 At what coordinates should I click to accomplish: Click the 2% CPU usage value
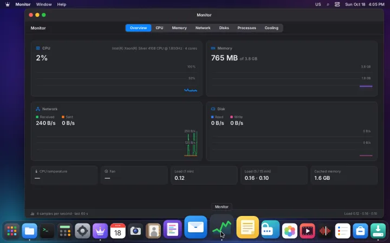pyautogui.click(x=42, y=58)
